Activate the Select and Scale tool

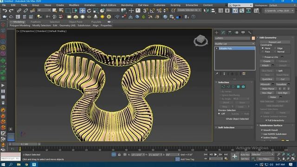pyautogui.click(x=96, y=11)
